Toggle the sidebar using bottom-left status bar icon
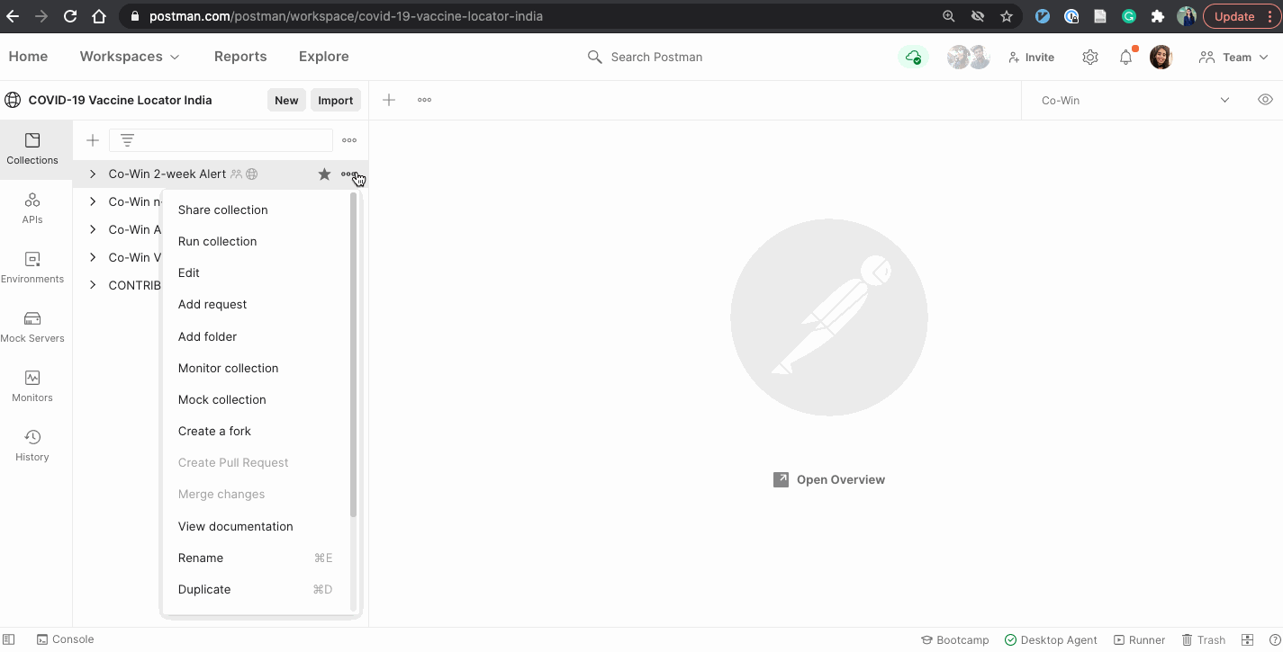Image resolution: width=1283 pixels, height=652 pixels. [x=9, y=639]
